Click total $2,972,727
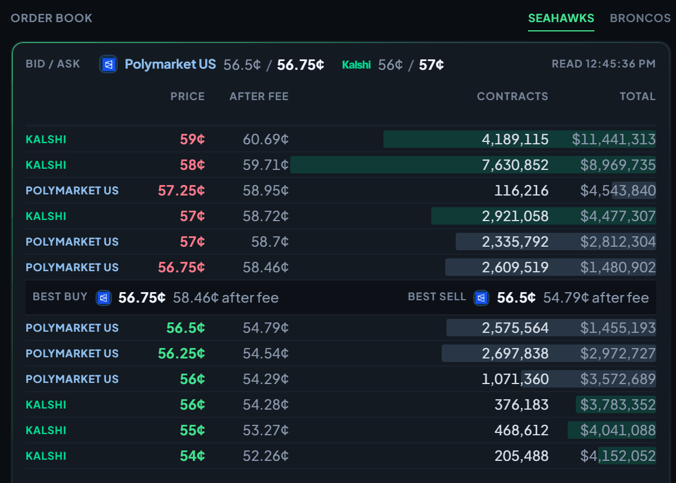Viewport: 676px width, 483px height. (x=618, y=353)
